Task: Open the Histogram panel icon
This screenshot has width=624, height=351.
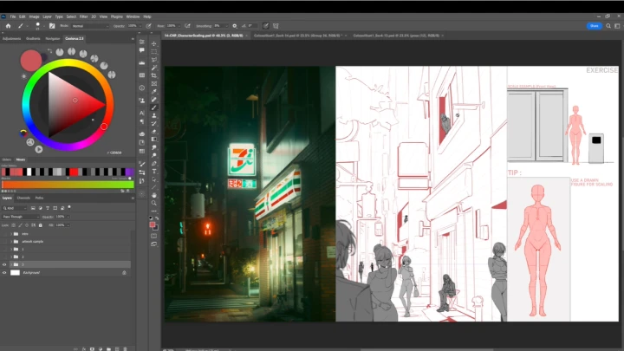Action: [x=141, y=63]
